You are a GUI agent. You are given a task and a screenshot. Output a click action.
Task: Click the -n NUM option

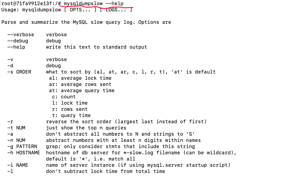16,140
